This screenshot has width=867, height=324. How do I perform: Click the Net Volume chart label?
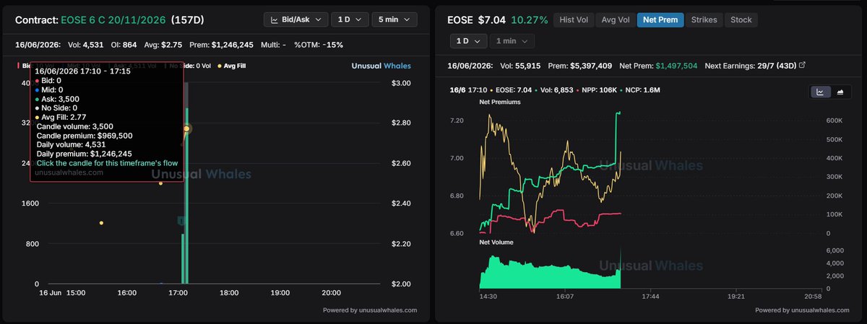[x=496, y=242]
